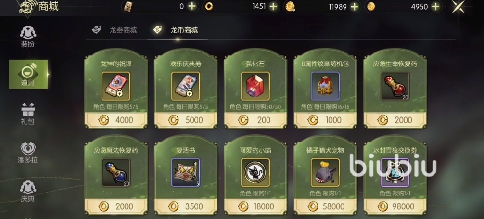Switch to 龙券商城 tab
Screen dimensions: 484x219
(x=115, y=30)
